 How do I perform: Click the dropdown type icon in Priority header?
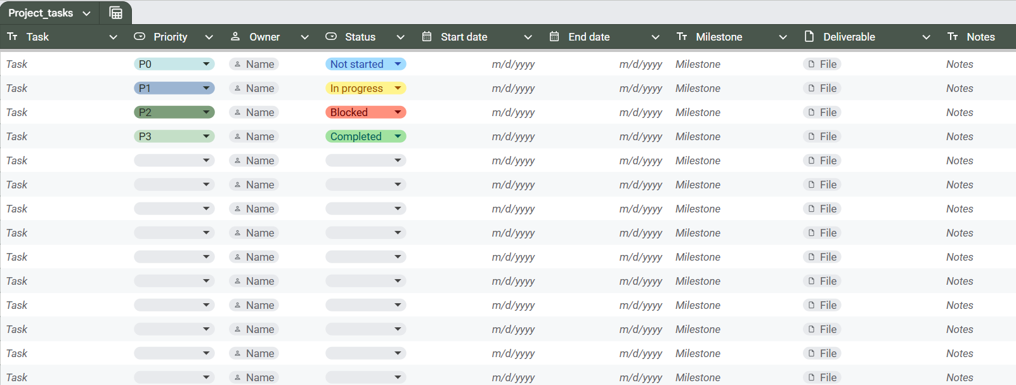click(140, 37)
